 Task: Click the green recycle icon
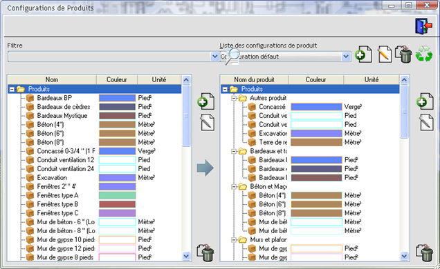(x=424, y=54)
